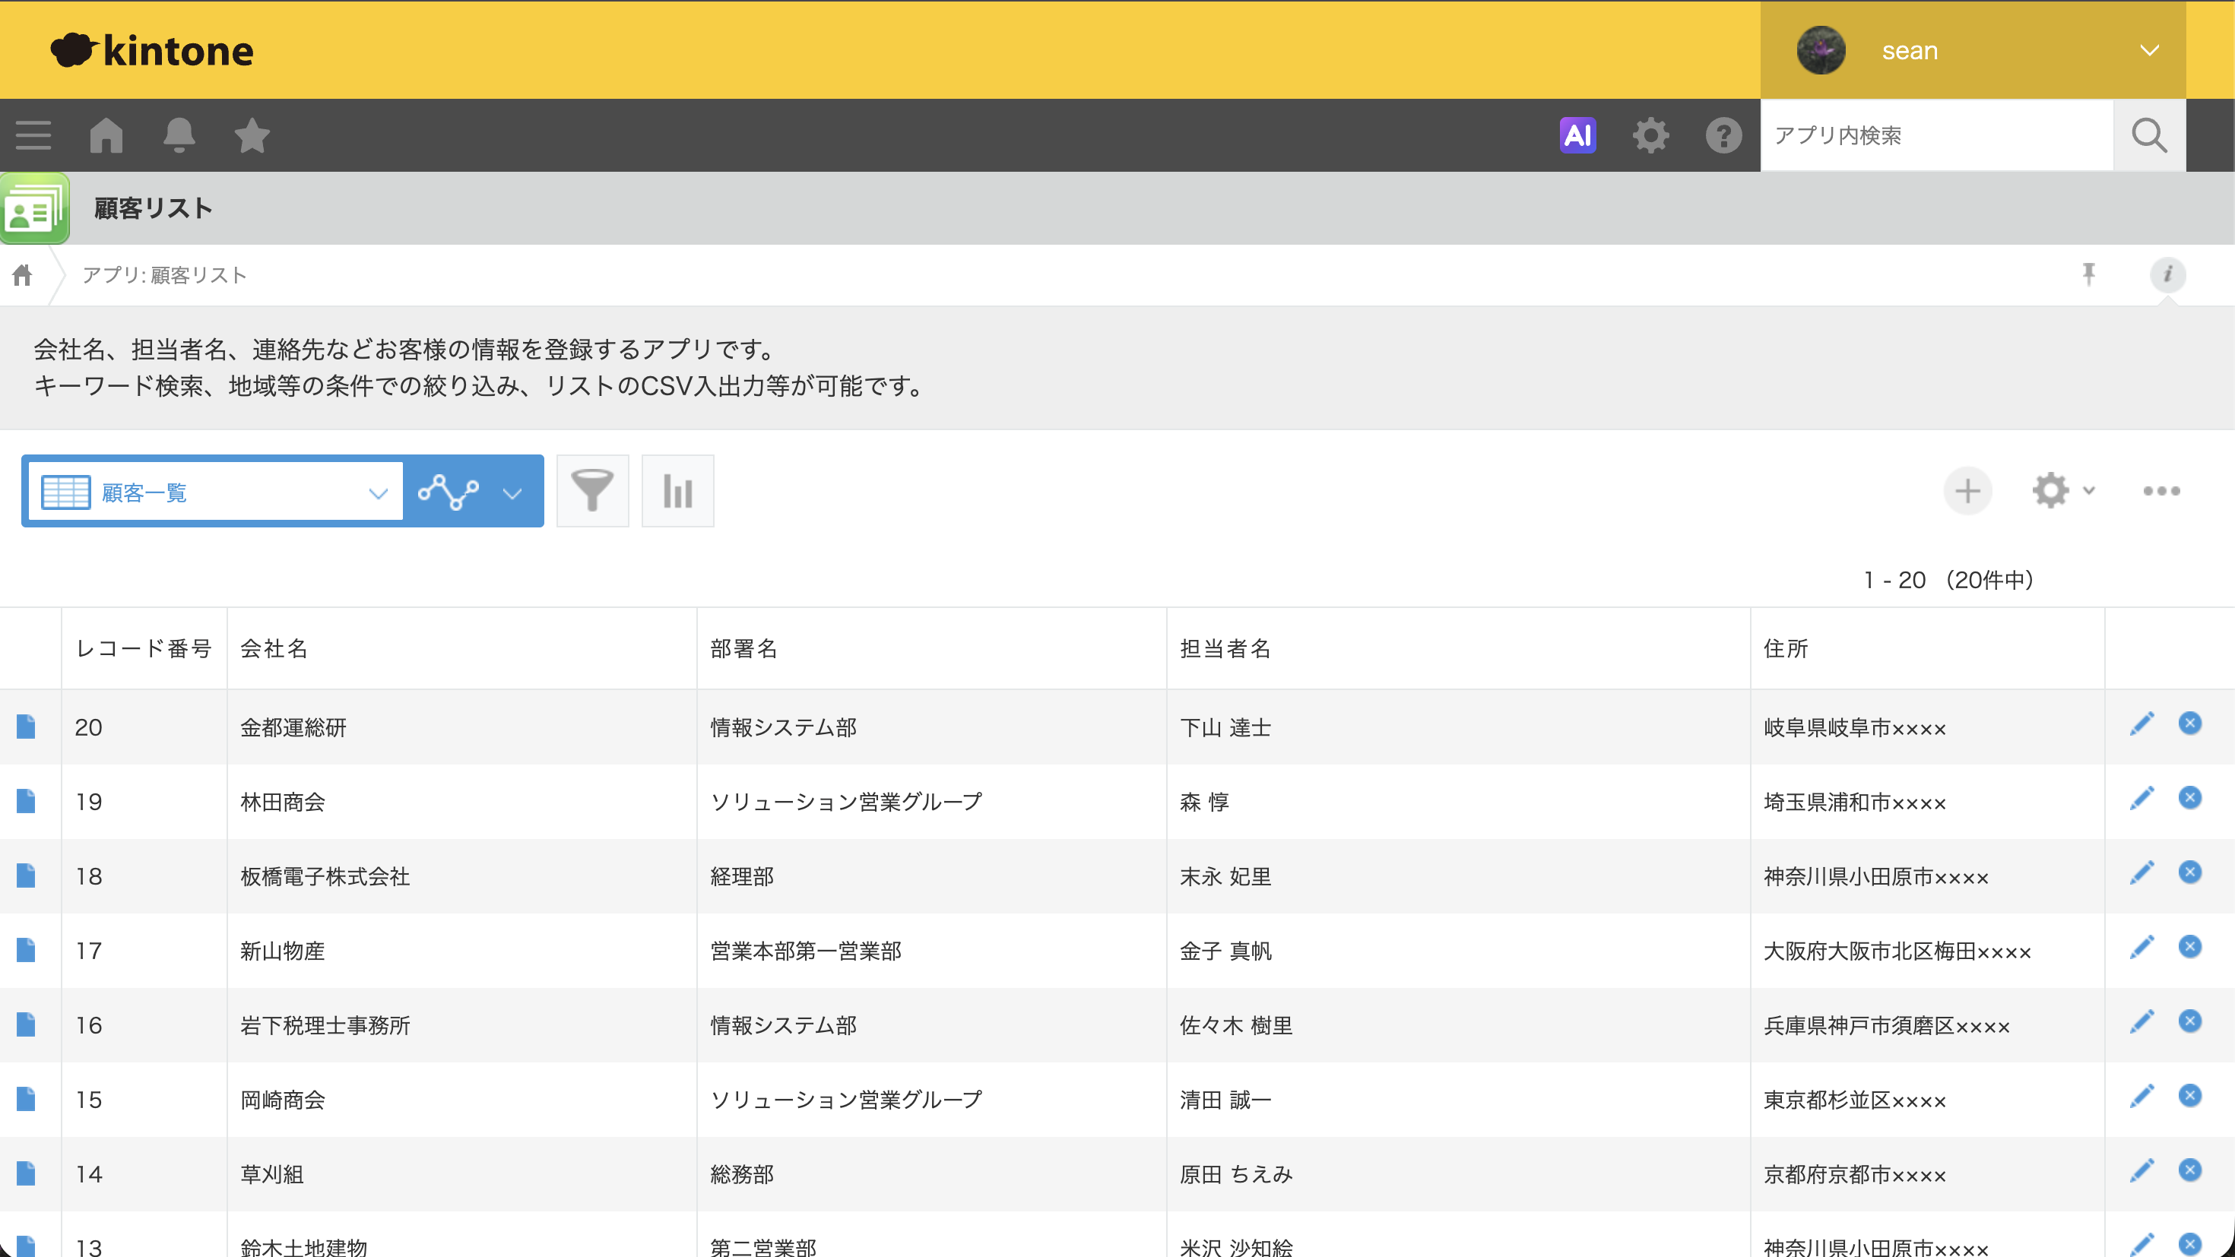Edit record 14 草刈組 with pencil
Screen dimensions: 2235x1257
[2142, 1171]
